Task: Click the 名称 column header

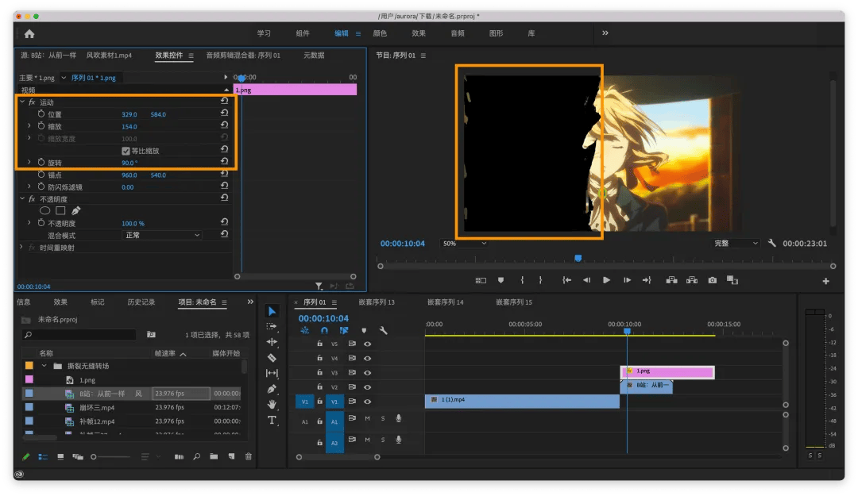Action: (47, 353)
